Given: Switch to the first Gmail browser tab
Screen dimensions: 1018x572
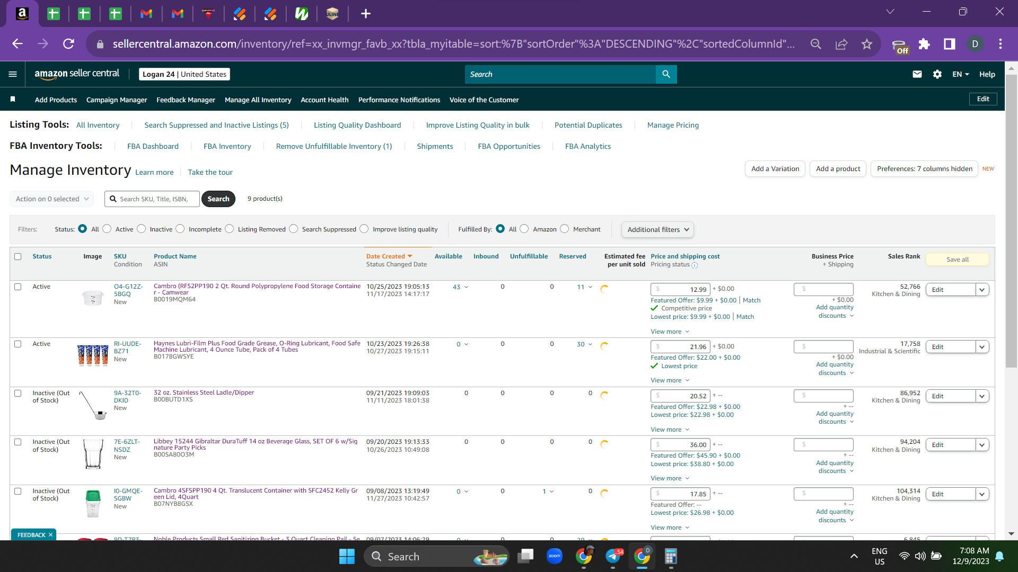Looking at the screenshot, I should point(146,14).
